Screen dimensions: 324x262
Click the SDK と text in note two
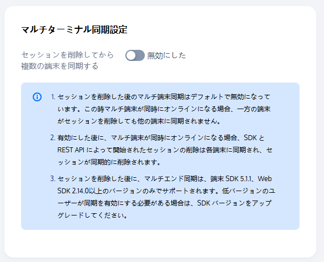[254, 137]
